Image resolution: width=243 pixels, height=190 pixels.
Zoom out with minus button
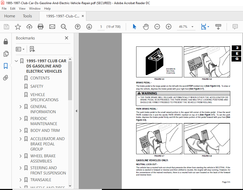click(157, 27)
